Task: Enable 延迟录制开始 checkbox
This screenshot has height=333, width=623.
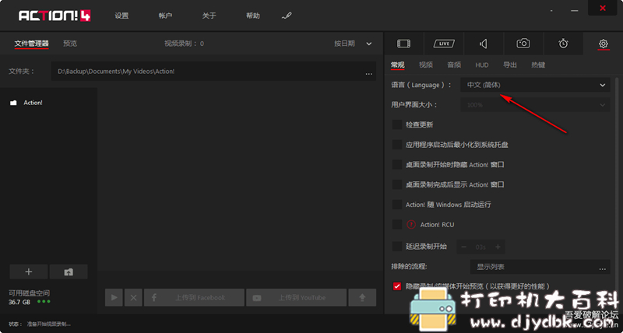Action: coord(397,247)
